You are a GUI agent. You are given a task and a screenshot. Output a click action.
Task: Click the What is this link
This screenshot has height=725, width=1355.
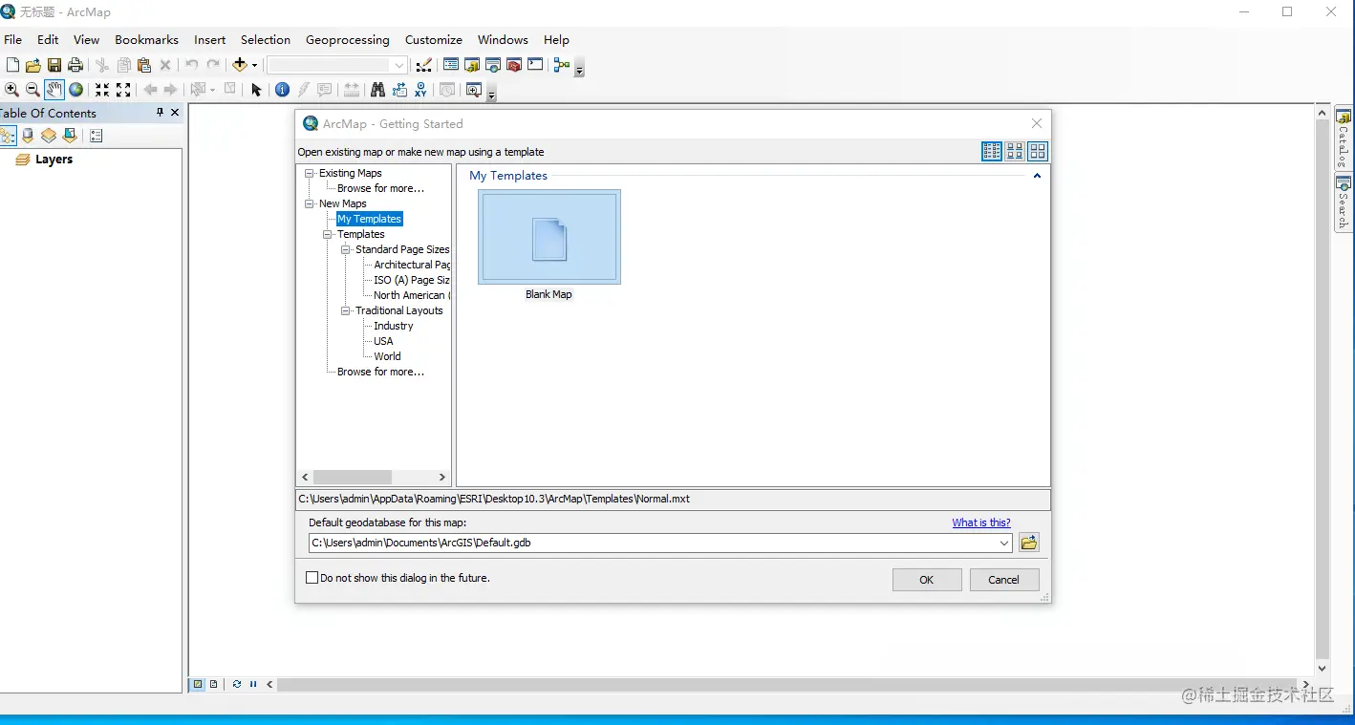pyautogui.click(x=981, y=522)
